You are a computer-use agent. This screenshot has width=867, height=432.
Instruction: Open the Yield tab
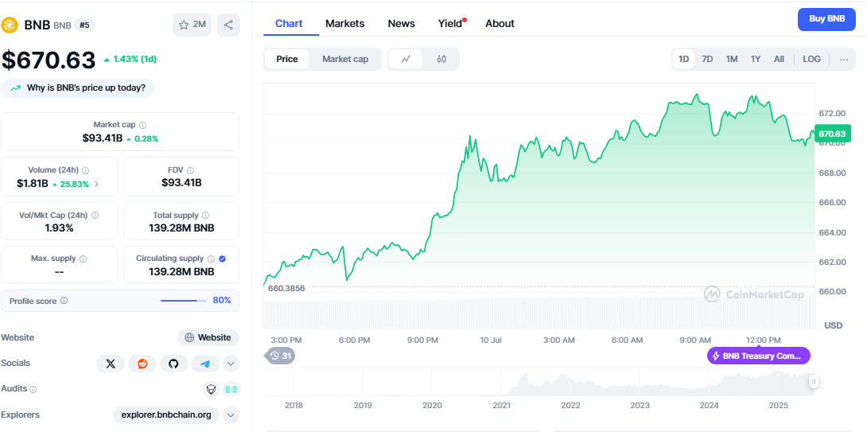(451, 24)
